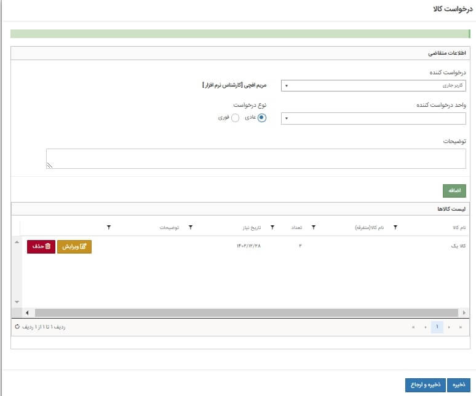
Task: Focus the توضیحات text area
Action: tap(256, 158)
